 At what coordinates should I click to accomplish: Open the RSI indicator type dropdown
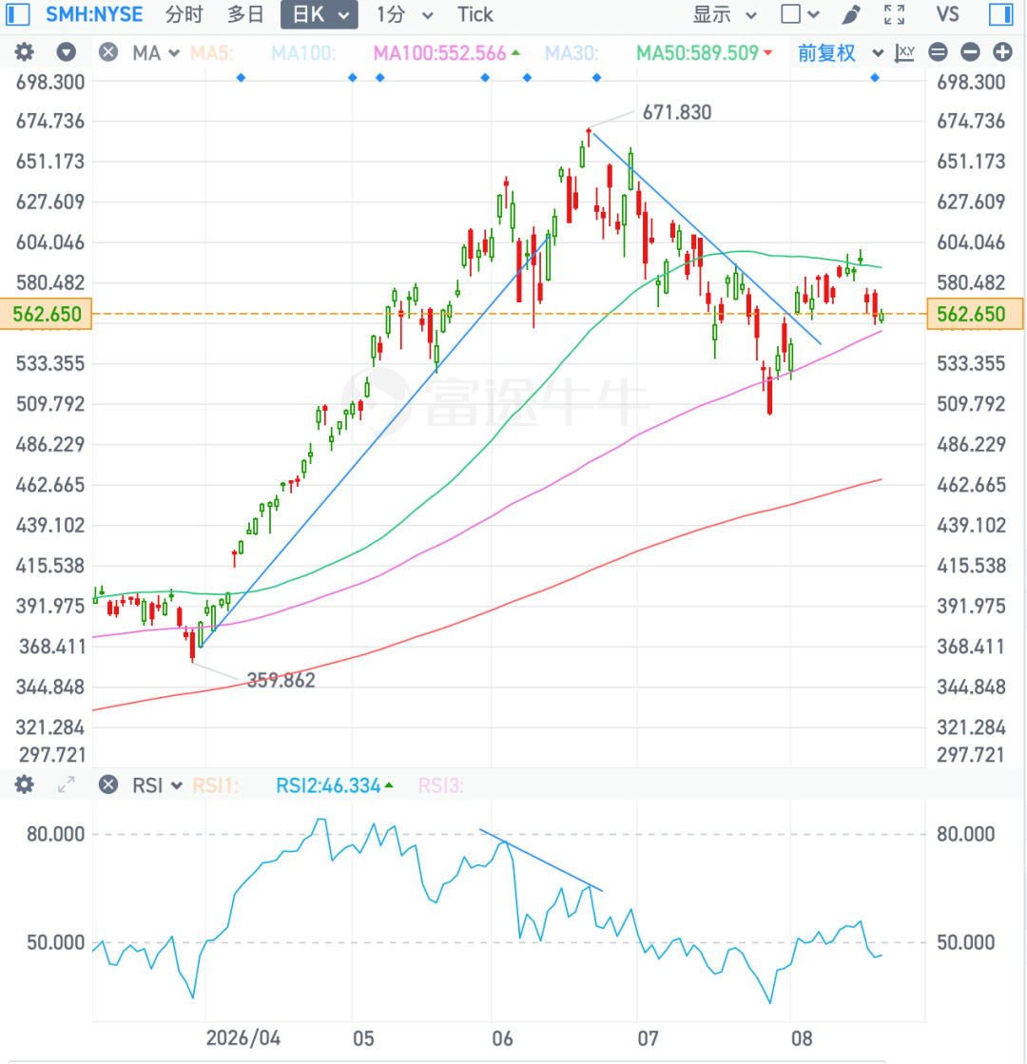click(158, 785)
